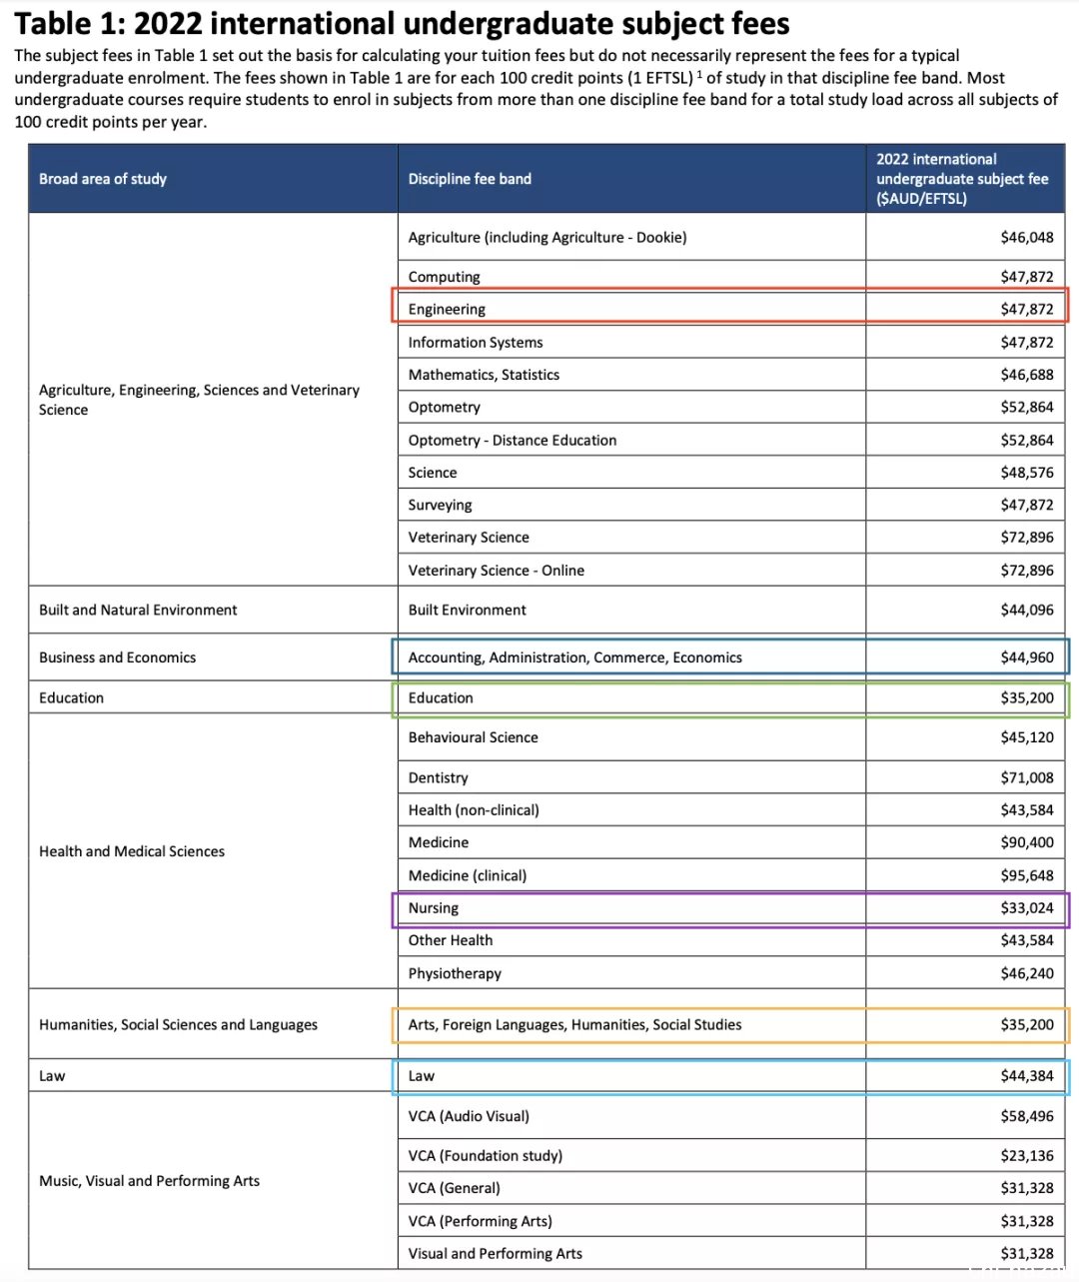
Task: Click the Table 1 title heading
Action: (x=403, y=22)
